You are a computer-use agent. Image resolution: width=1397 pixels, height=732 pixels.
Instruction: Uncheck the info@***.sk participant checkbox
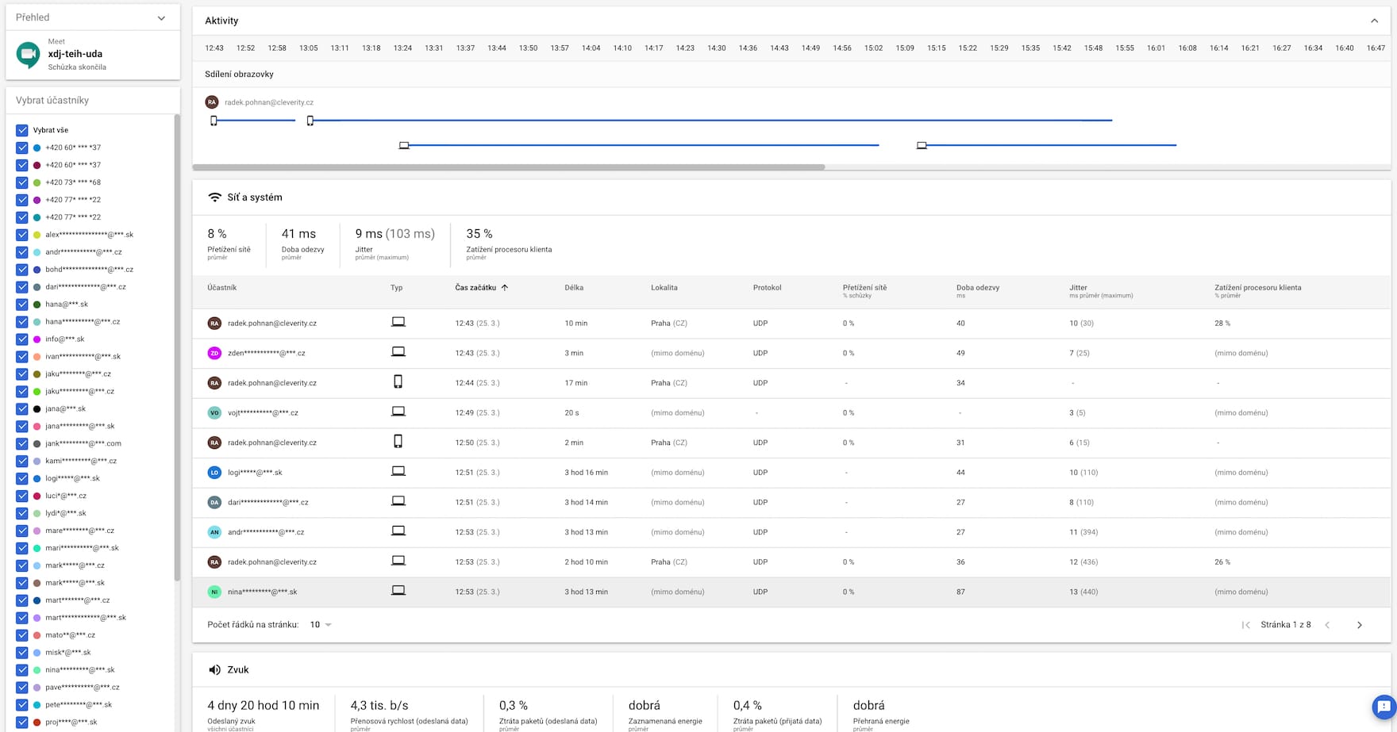(22, 339)
